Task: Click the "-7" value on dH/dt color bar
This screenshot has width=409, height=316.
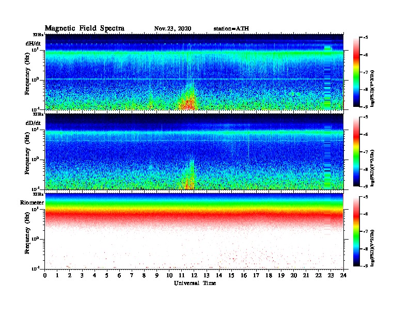Action: point(366,72)
